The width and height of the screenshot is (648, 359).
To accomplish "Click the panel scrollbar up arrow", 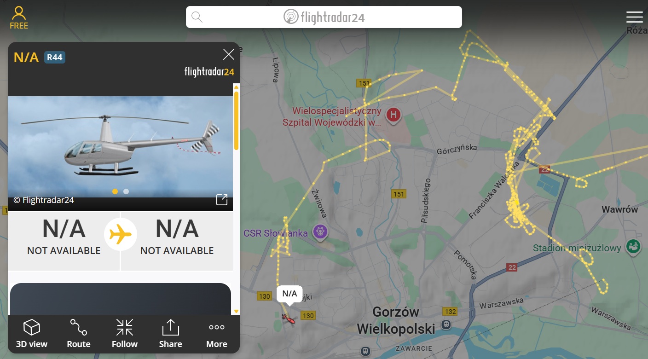I will coord(237,86).
